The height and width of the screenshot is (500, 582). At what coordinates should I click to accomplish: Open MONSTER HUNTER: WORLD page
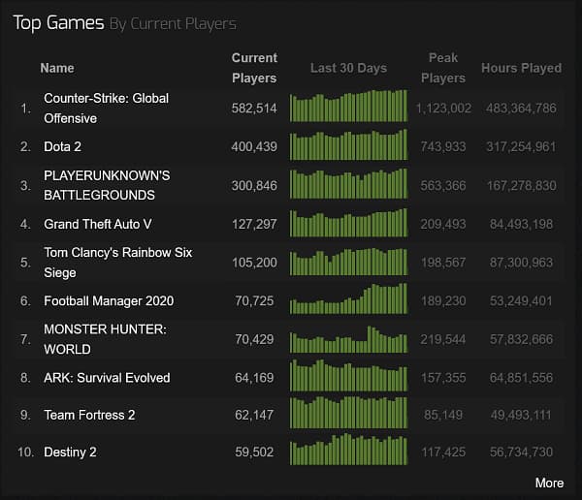pos(105,339)
